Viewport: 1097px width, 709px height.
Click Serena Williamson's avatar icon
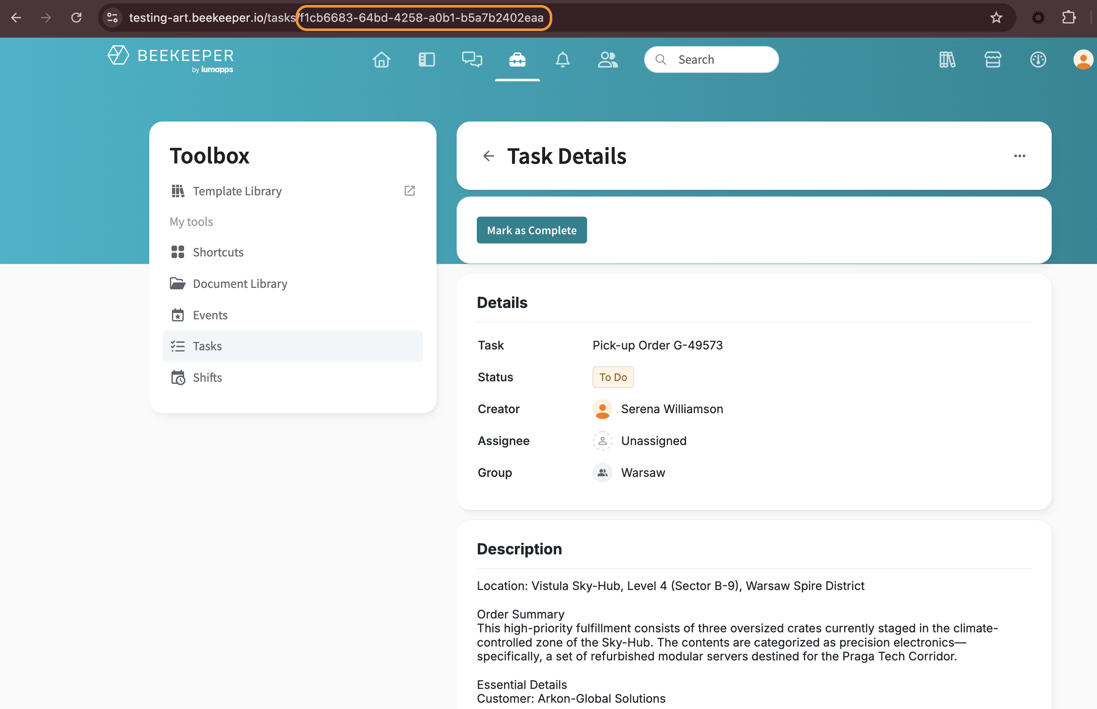[x=602, y=409]
